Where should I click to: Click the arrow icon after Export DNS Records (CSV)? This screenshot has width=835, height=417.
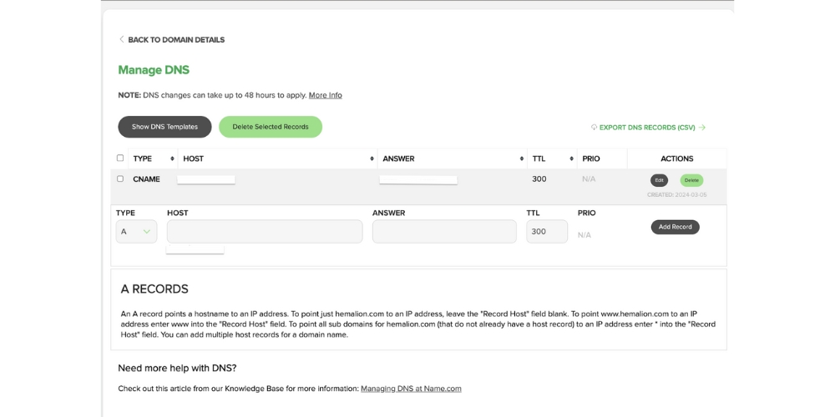coord(702,128)
